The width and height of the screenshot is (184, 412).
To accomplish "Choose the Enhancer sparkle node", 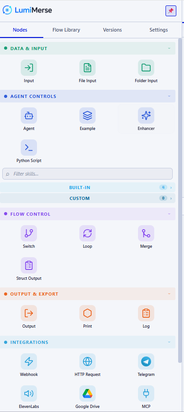I will click(146, 116).
